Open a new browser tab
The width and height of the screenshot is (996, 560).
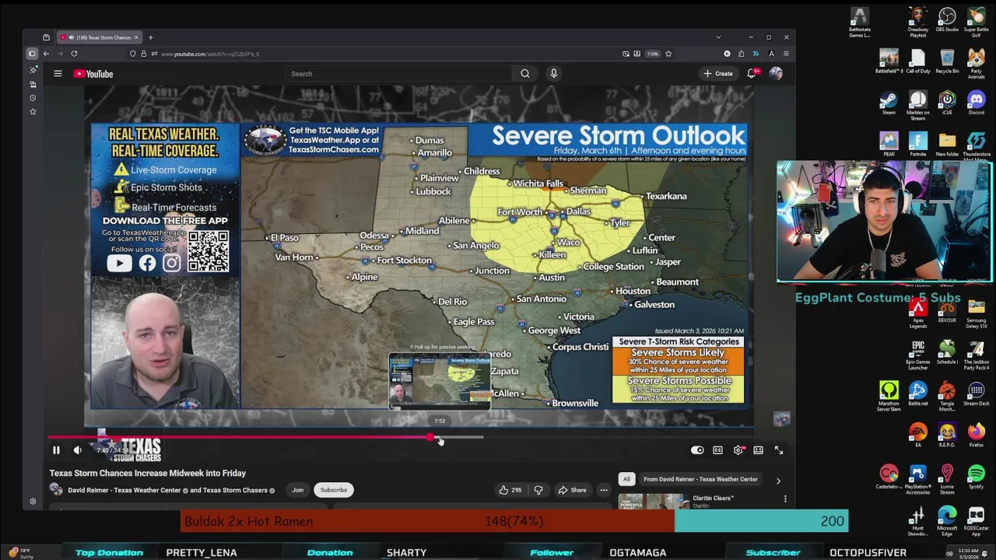(x=151, y=37)
